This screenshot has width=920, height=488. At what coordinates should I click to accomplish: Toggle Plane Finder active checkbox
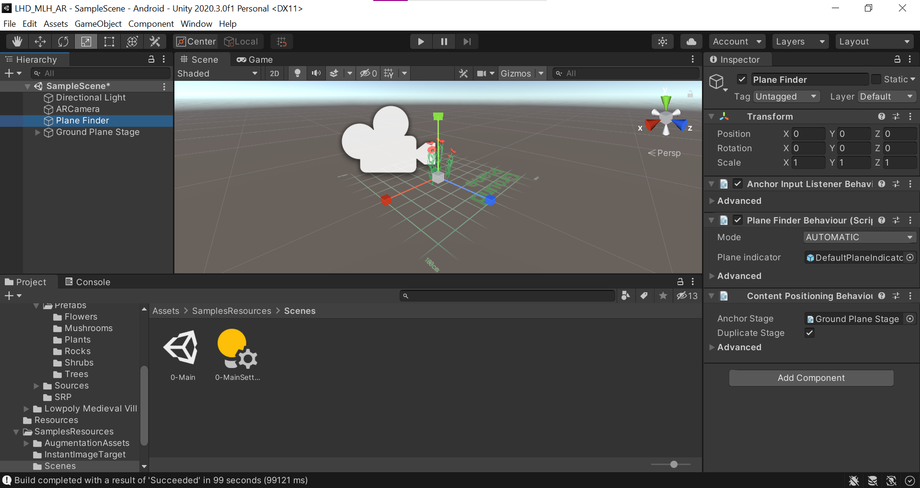(x=742, y=79)
